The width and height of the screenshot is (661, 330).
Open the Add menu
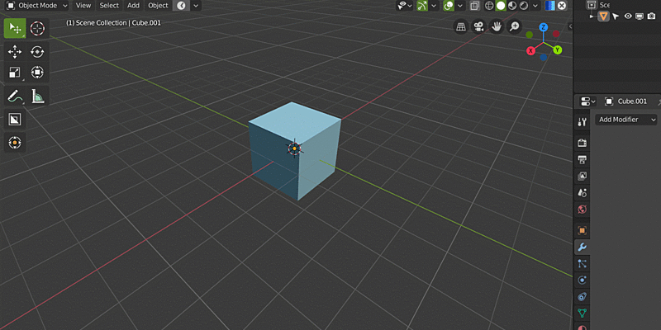pos(133,6)
